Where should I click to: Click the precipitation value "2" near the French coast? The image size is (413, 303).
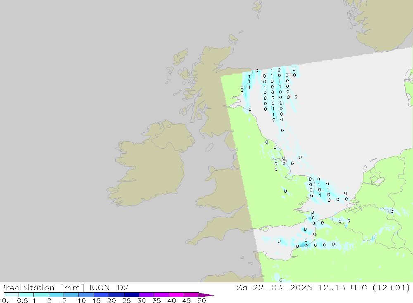pyautogui.click(x=306, y=246)
